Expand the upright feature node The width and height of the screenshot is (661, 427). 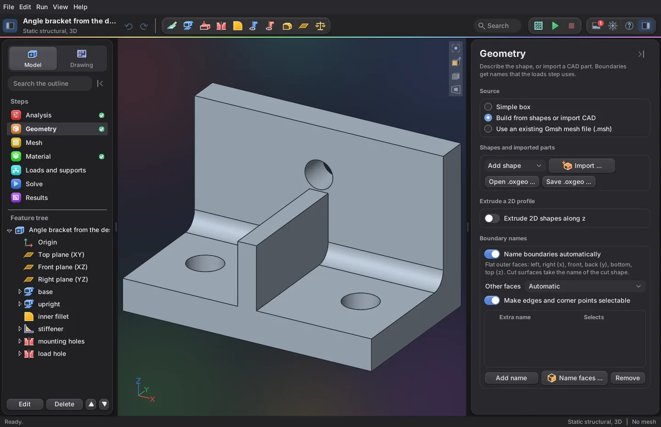point(20,304)
